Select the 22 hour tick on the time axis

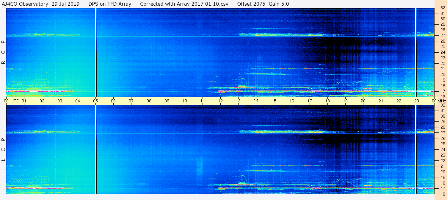pos(399,101)
